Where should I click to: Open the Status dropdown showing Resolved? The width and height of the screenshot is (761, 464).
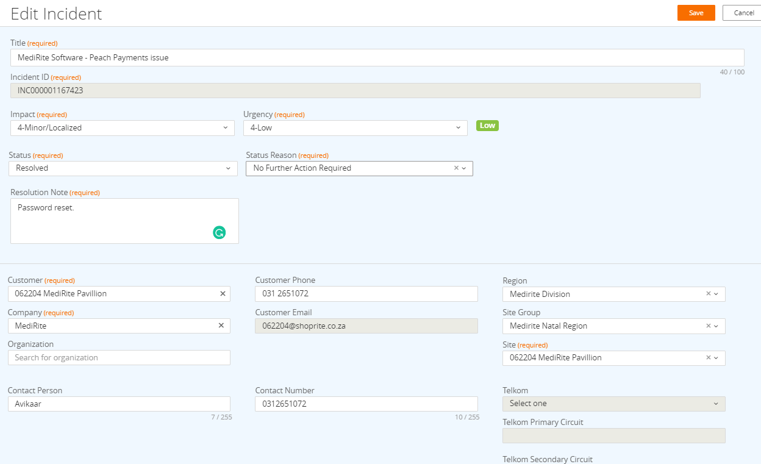point(123,168)
